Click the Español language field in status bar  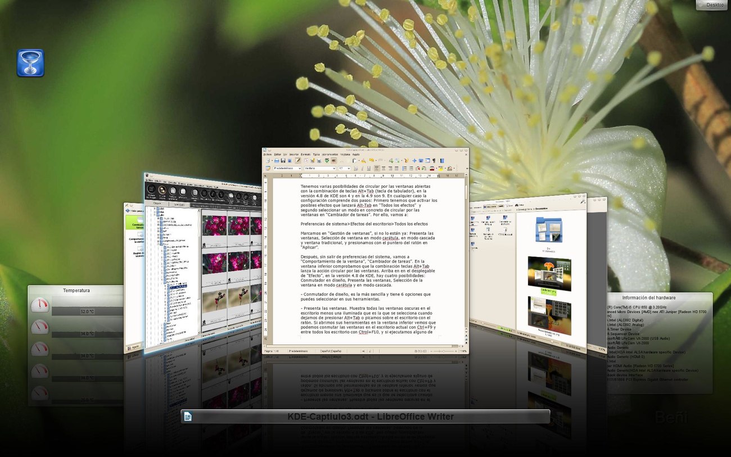[x=331, y=351]
